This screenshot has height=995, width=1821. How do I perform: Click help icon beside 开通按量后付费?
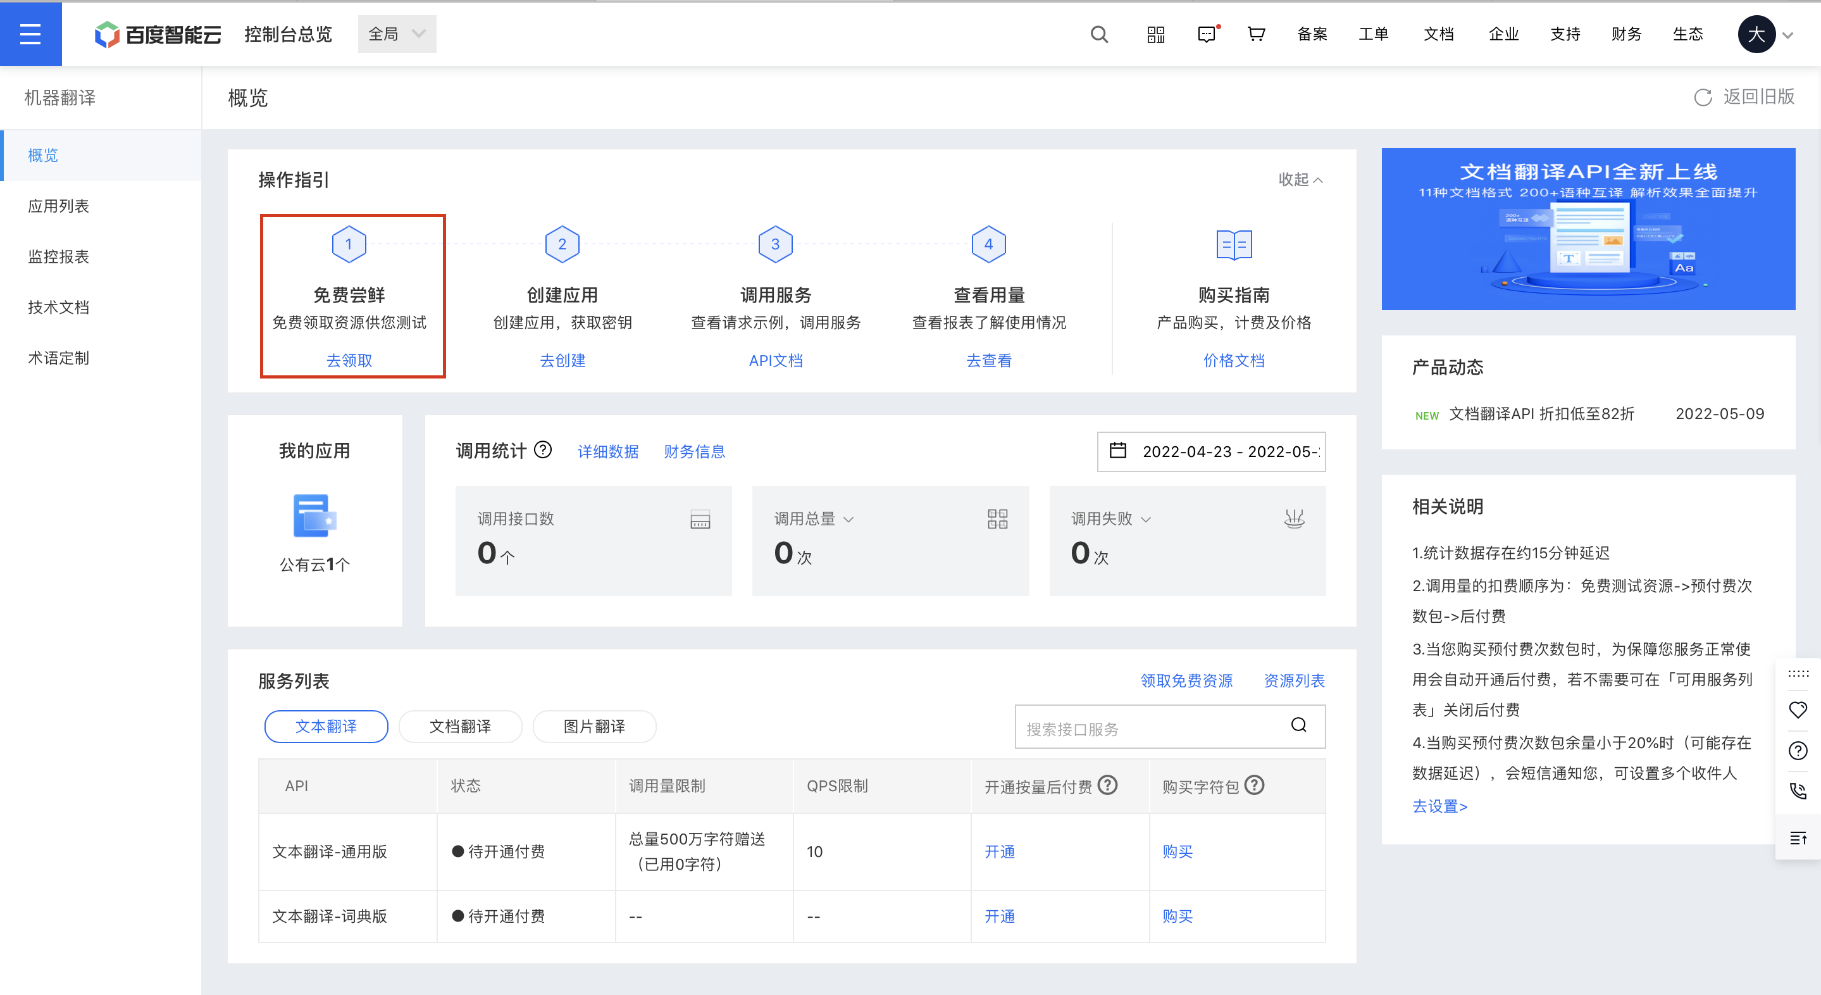pyautogui.click(x=1108, y=785)
